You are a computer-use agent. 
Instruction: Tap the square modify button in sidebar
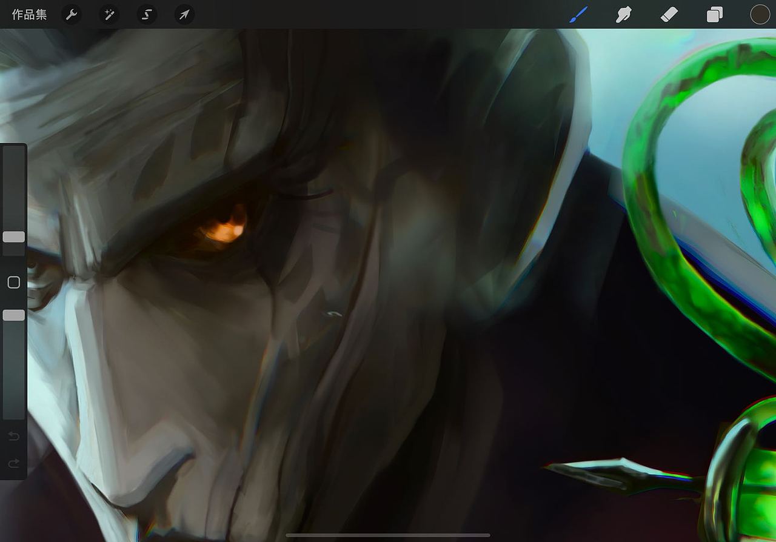click(13, 283)
